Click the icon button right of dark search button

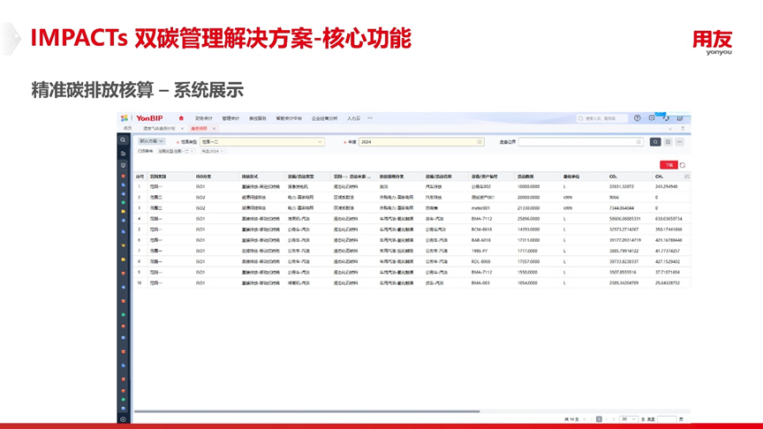coord(669,142)
